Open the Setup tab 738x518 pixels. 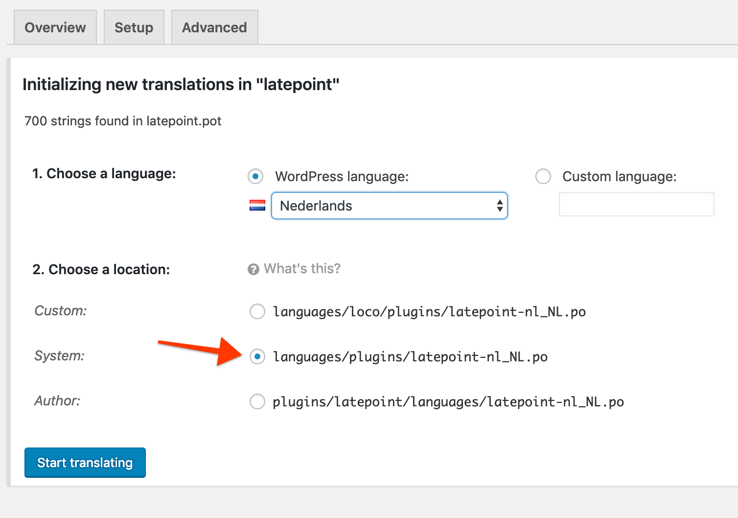click(134, 27)
